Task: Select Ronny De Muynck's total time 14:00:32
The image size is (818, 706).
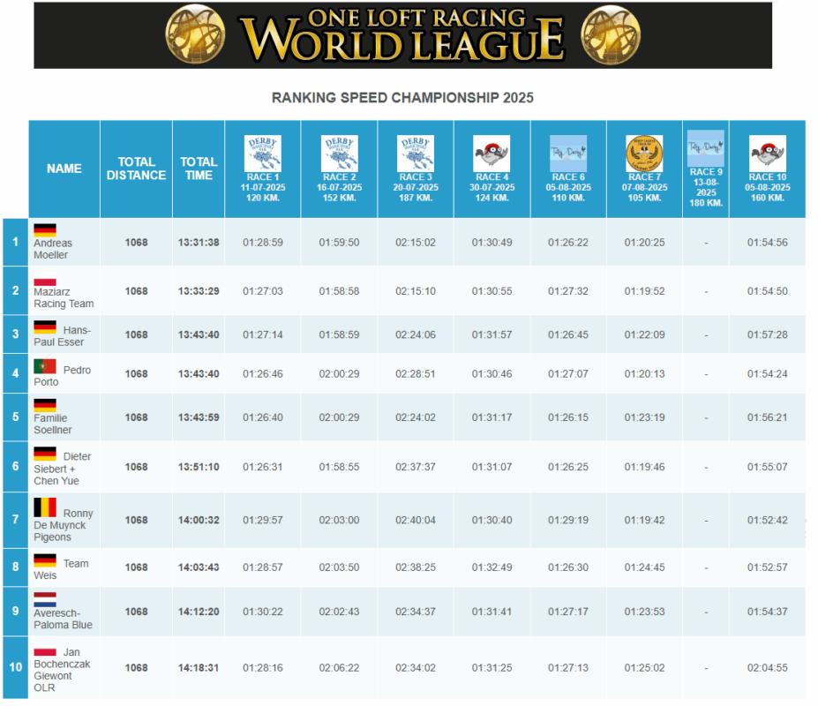Action: pos(199,521)
